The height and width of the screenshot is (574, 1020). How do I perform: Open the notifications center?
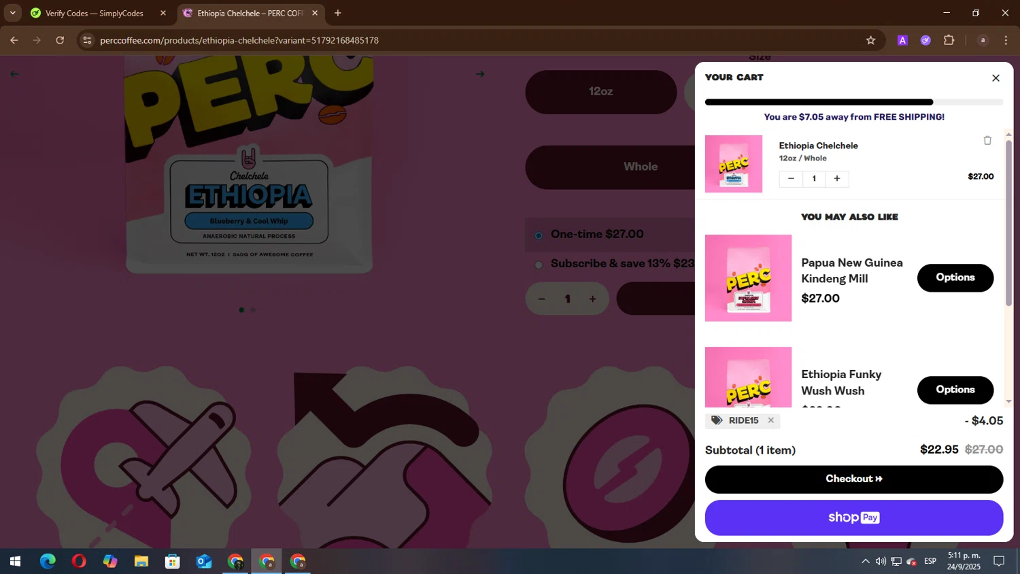pyautogui.click(x=999, y=561)
